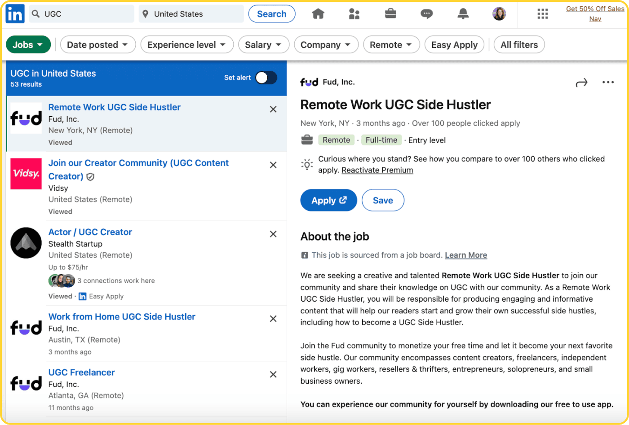
Task: Share the job using the arrow icon
Action: pyautogui.click(x=581, y=83)
